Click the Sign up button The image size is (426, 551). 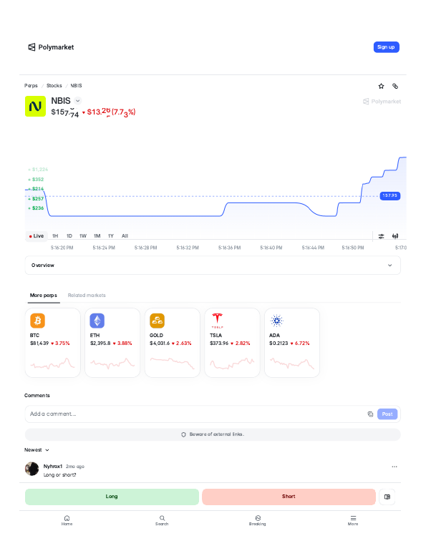pyautogui.click(x=386, y=47)
